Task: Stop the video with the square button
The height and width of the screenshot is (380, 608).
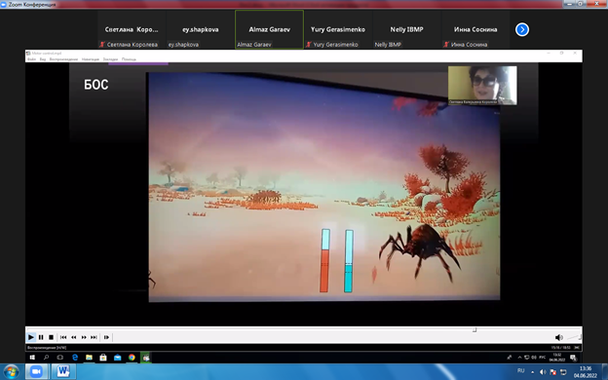Action: click(51, 337)
